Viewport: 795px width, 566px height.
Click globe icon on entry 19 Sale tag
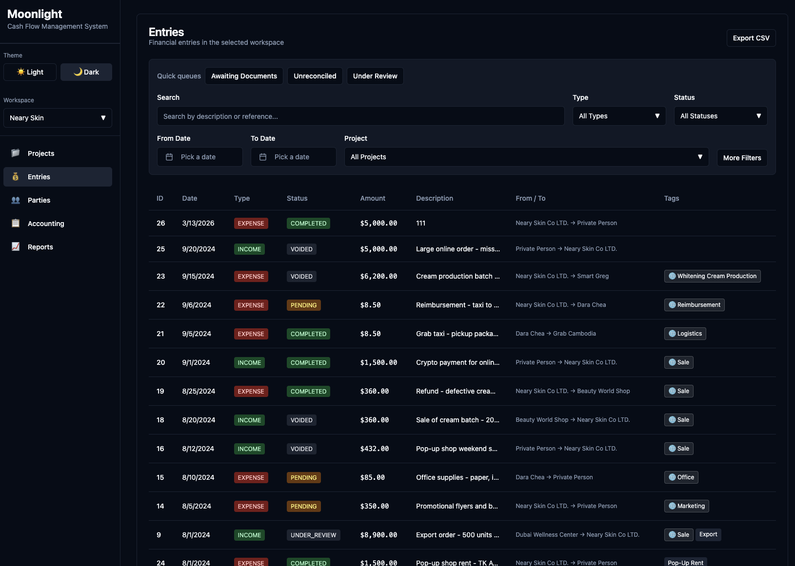(x=672, y=391)
